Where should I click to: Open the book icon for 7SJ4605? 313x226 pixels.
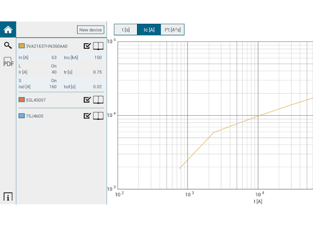click(98, 116)
